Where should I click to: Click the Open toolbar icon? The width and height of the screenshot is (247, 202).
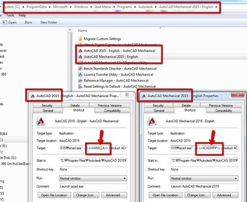point(5,22)
